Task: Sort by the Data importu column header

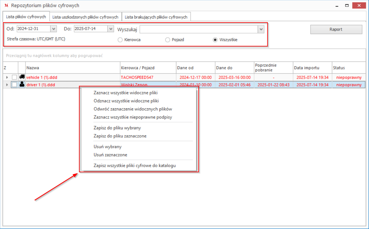Action: [312, 68]
